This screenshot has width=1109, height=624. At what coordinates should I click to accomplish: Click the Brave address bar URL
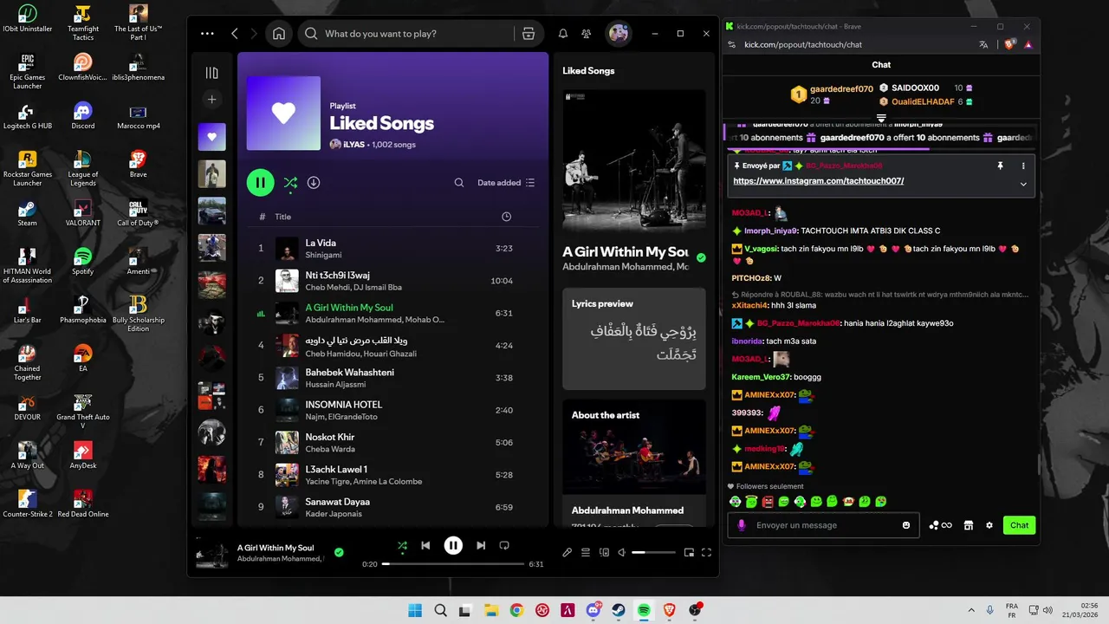803,44
